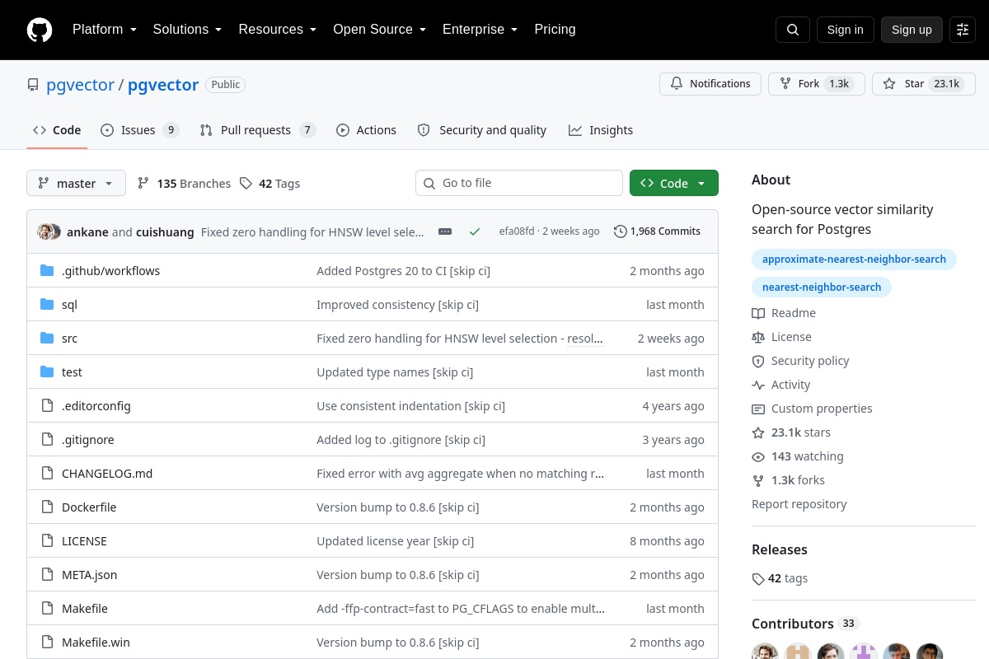Screen dimensions: 989x659
Task: Open the Activity link
Action: (780, 385)
